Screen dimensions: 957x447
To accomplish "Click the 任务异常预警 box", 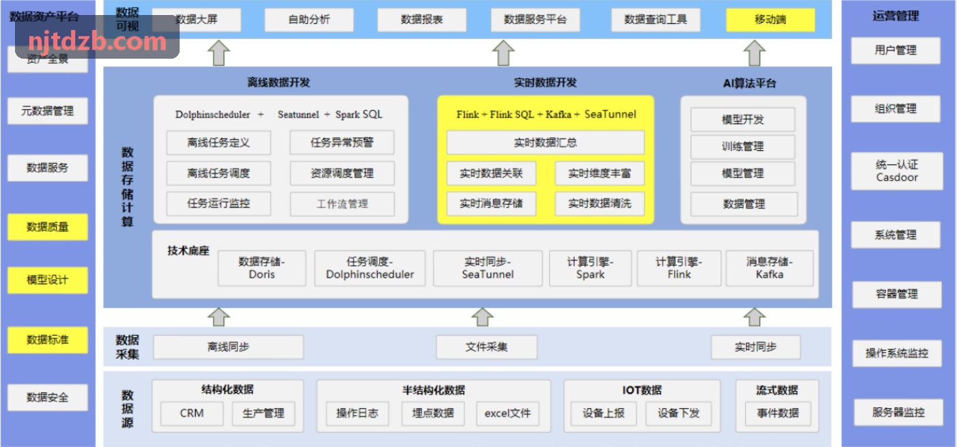I will (x=342, y=143).
